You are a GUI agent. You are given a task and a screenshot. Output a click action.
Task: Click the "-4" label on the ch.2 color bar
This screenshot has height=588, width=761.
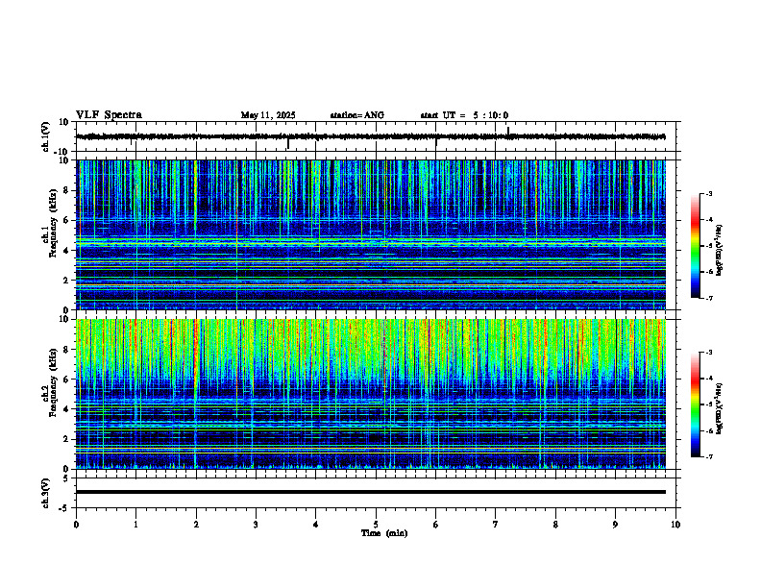coord(708,379)
